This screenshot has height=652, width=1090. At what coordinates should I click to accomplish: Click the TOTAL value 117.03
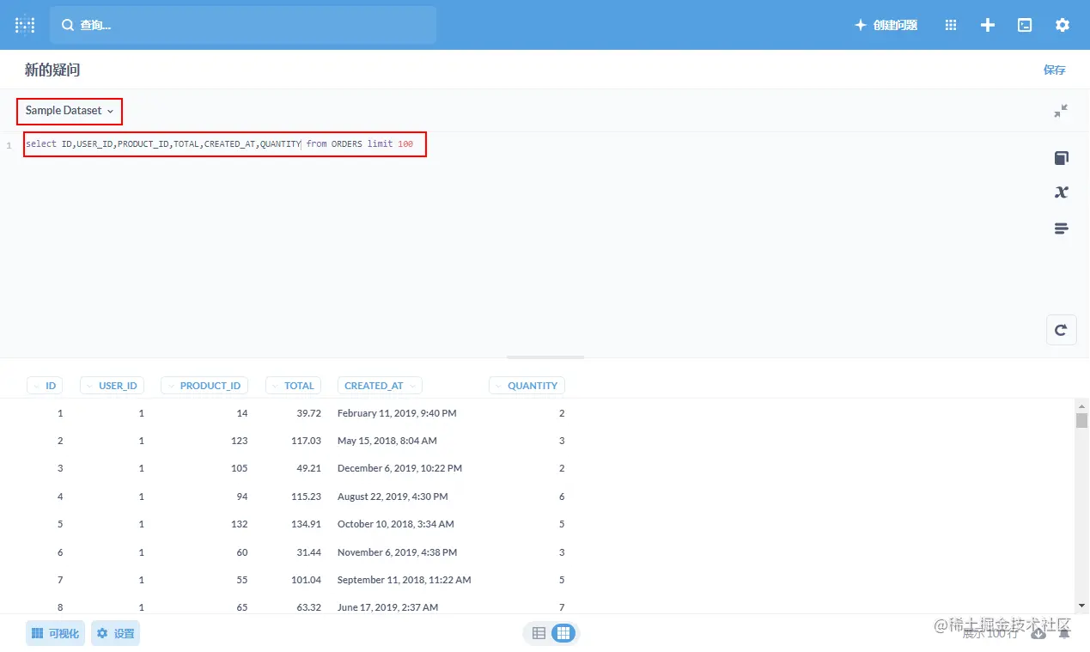coord(306,441)
